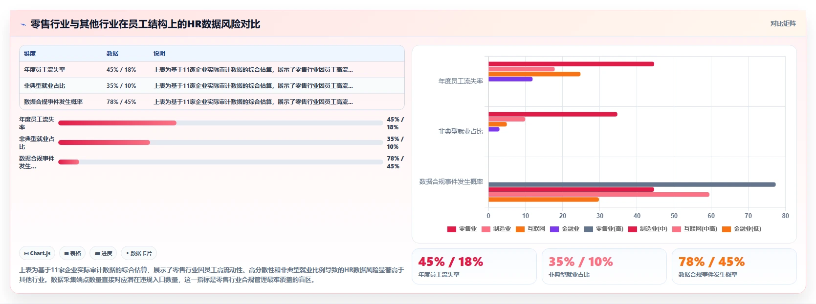Screen dimensions: 816x304
Task: Click the 年度员工流失率 progress bar
Action: pos(221,123)
